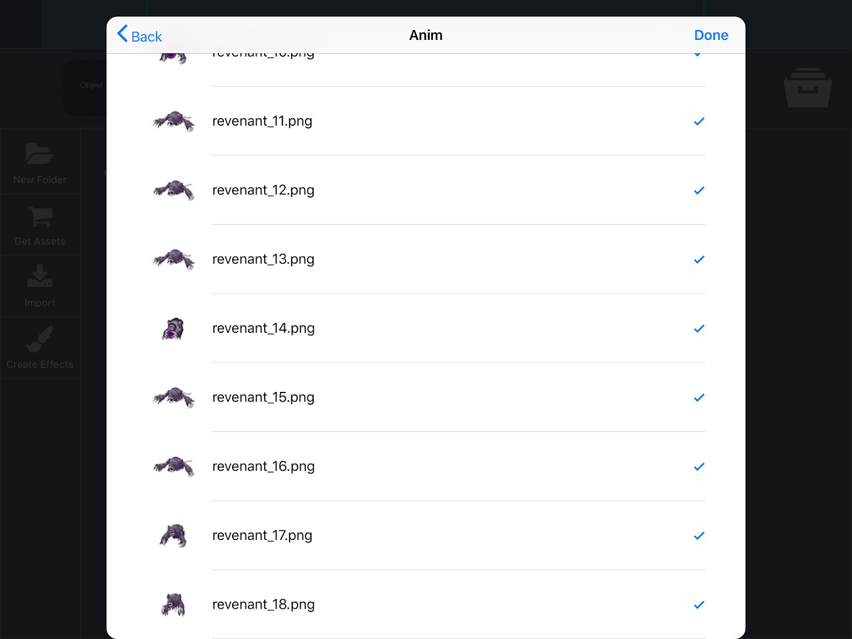Click the revenant_17.png sprite icon

(173, 535)
